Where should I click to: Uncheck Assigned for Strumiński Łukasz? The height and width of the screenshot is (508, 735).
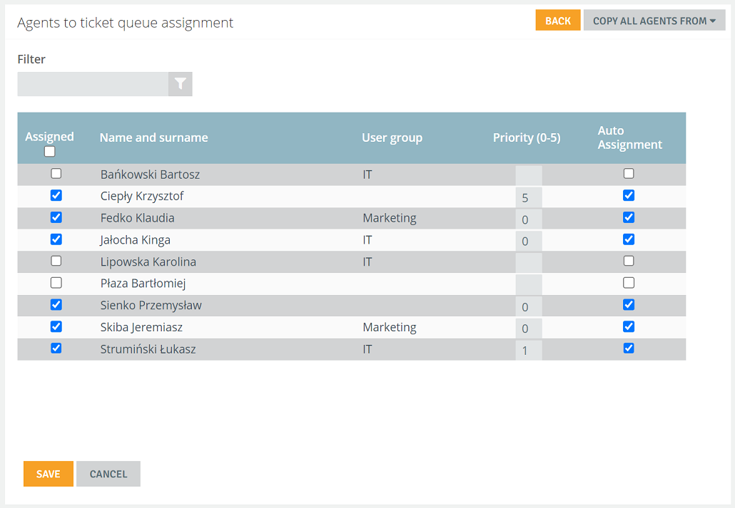[x=56, y=348]
